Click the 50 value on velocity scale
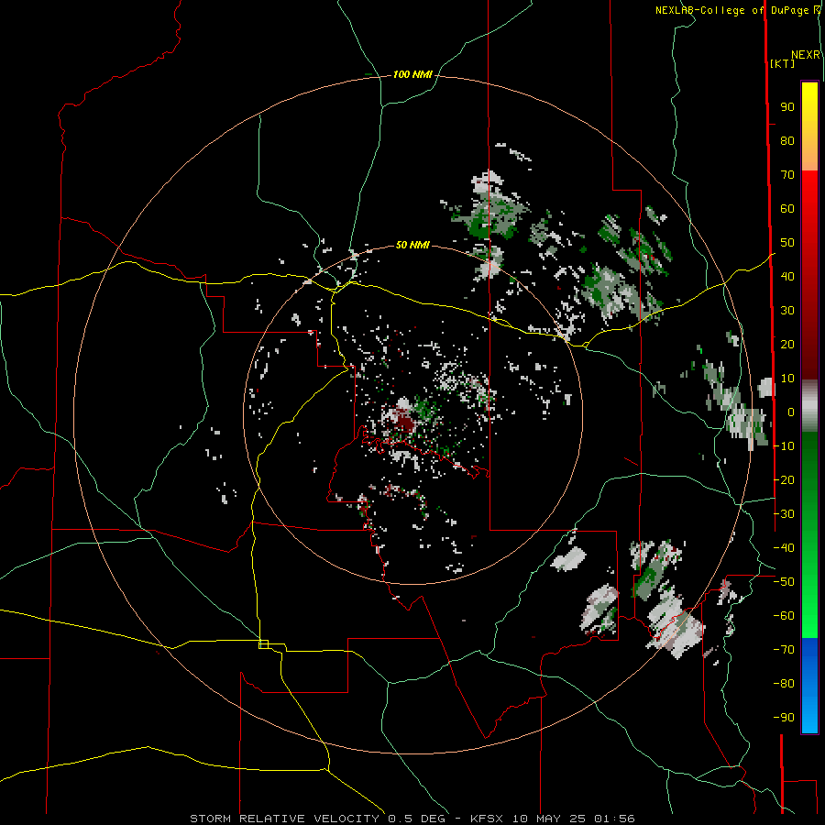Image resolution: width=825 pixels, height=825 pixels. tap(787, 243)
